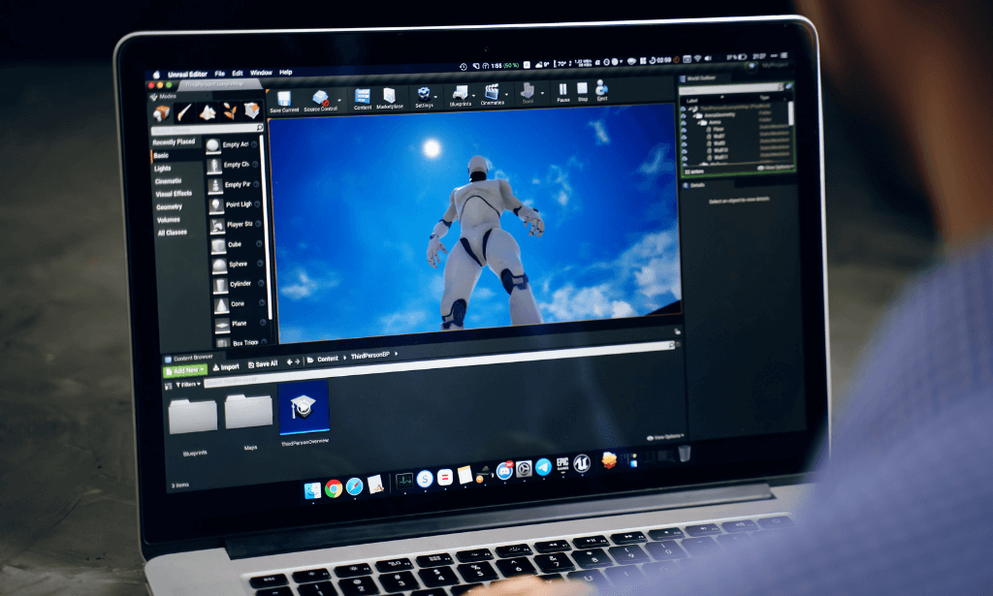This screenshot has height=596, width=993.
Task: Click the Search Classes input field
Action: [208, 129]
